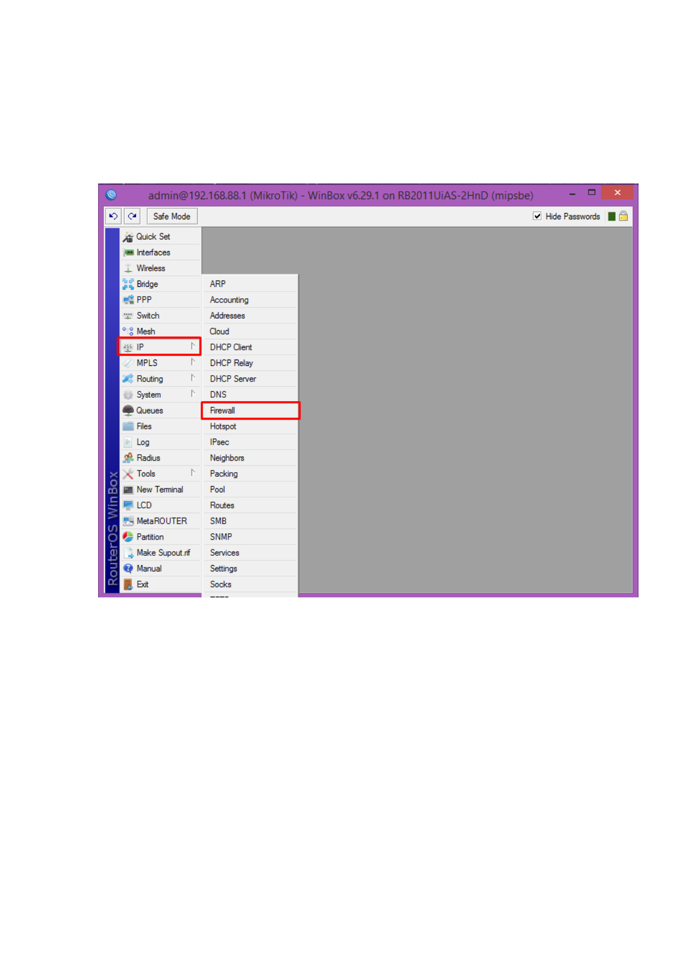Open DHCP Client entry
The width and height of the screenshot is (687, 972).
click(x=250, y=347)
